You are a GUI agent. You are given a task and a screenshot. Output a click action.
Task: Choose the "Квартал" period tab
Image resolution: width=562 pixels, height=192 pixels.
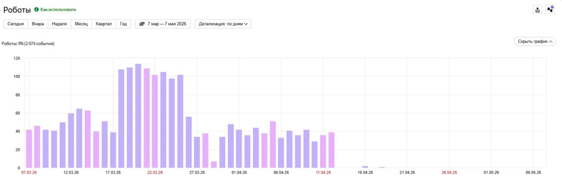[104, 24]
